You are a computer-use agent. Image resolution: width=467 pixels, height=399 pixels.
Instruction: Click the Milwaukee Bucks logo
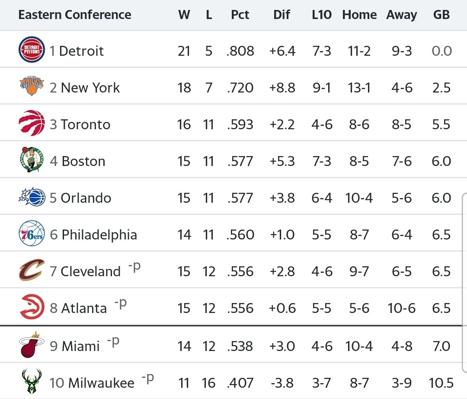coord(32,382)
